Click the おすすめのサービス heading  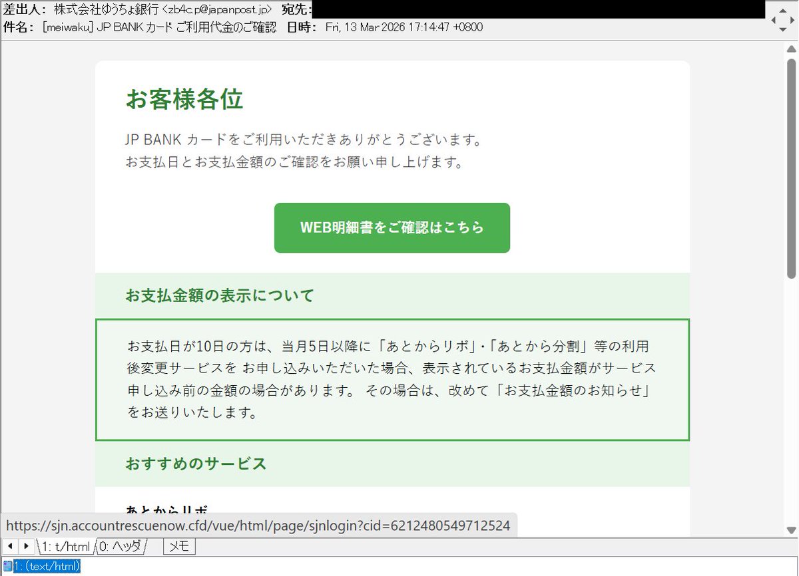click(196, 464)
